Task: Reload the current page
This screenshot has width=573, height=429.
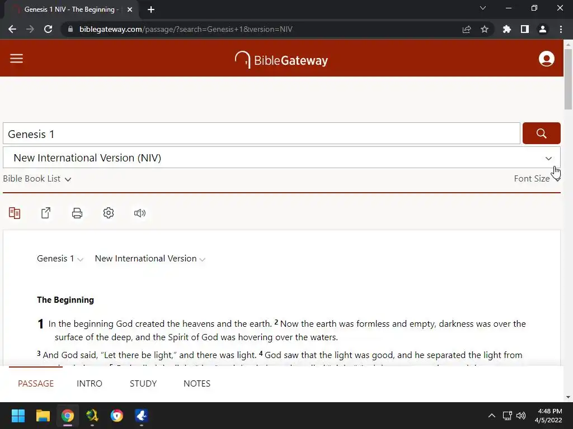Action: click(48, 29)
